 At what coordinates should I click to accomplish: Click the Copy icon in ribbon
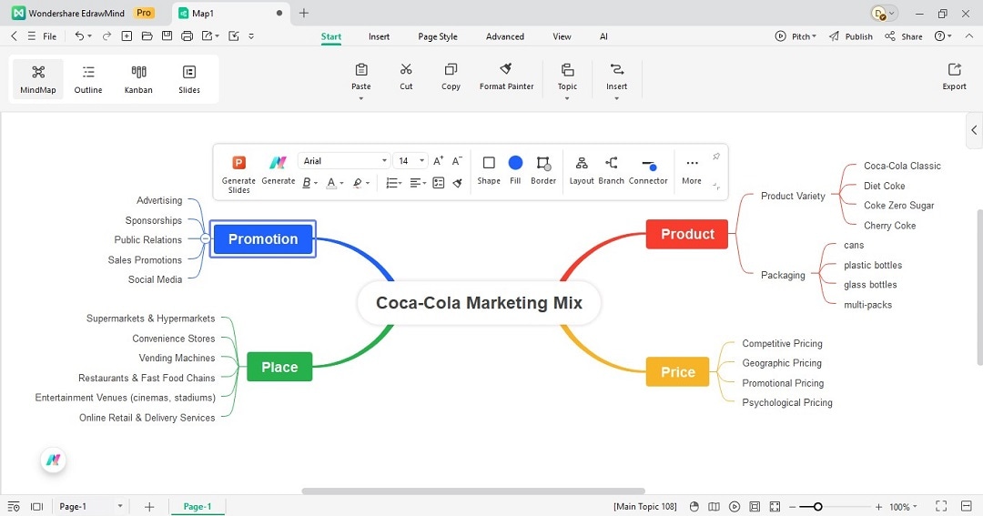pyautogui.click(x=451, y=76)
